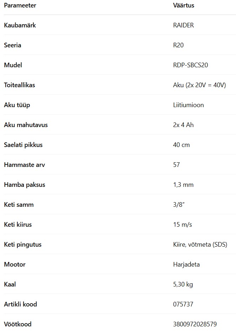Click the Liitiumioon battery type value
Viewport: 236px width, 331px height.
[188, 105]
